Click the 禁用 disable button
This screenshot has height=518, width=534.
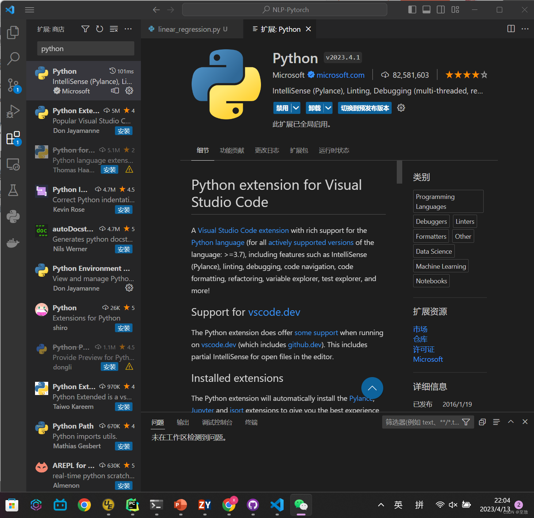tap(282, 108)
